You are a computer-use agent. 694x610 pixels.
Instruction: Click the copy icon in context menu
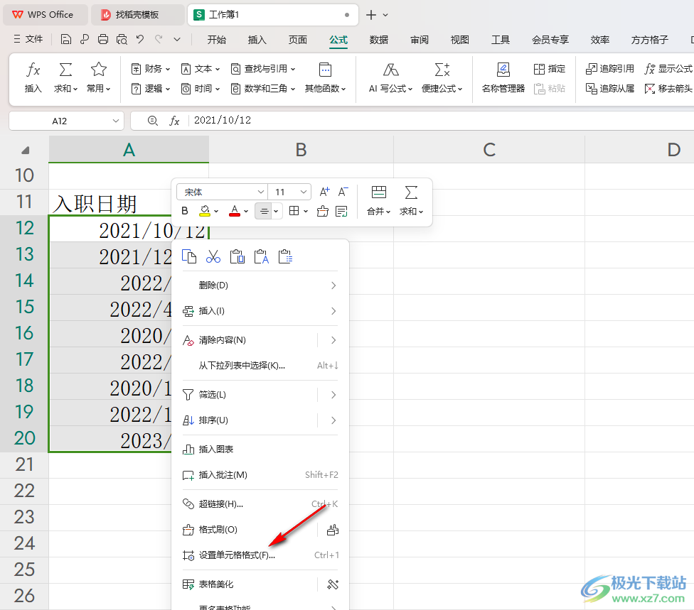coord(189,256)
